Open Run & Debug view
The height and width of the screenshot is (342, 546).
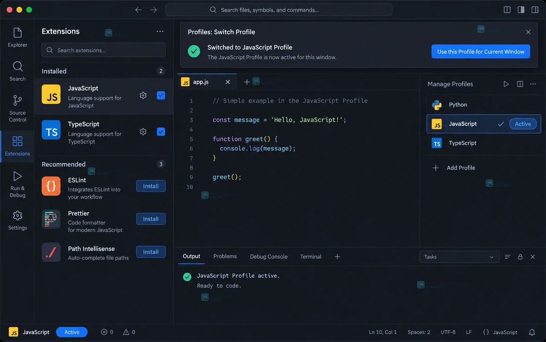(x=17, y=184)
